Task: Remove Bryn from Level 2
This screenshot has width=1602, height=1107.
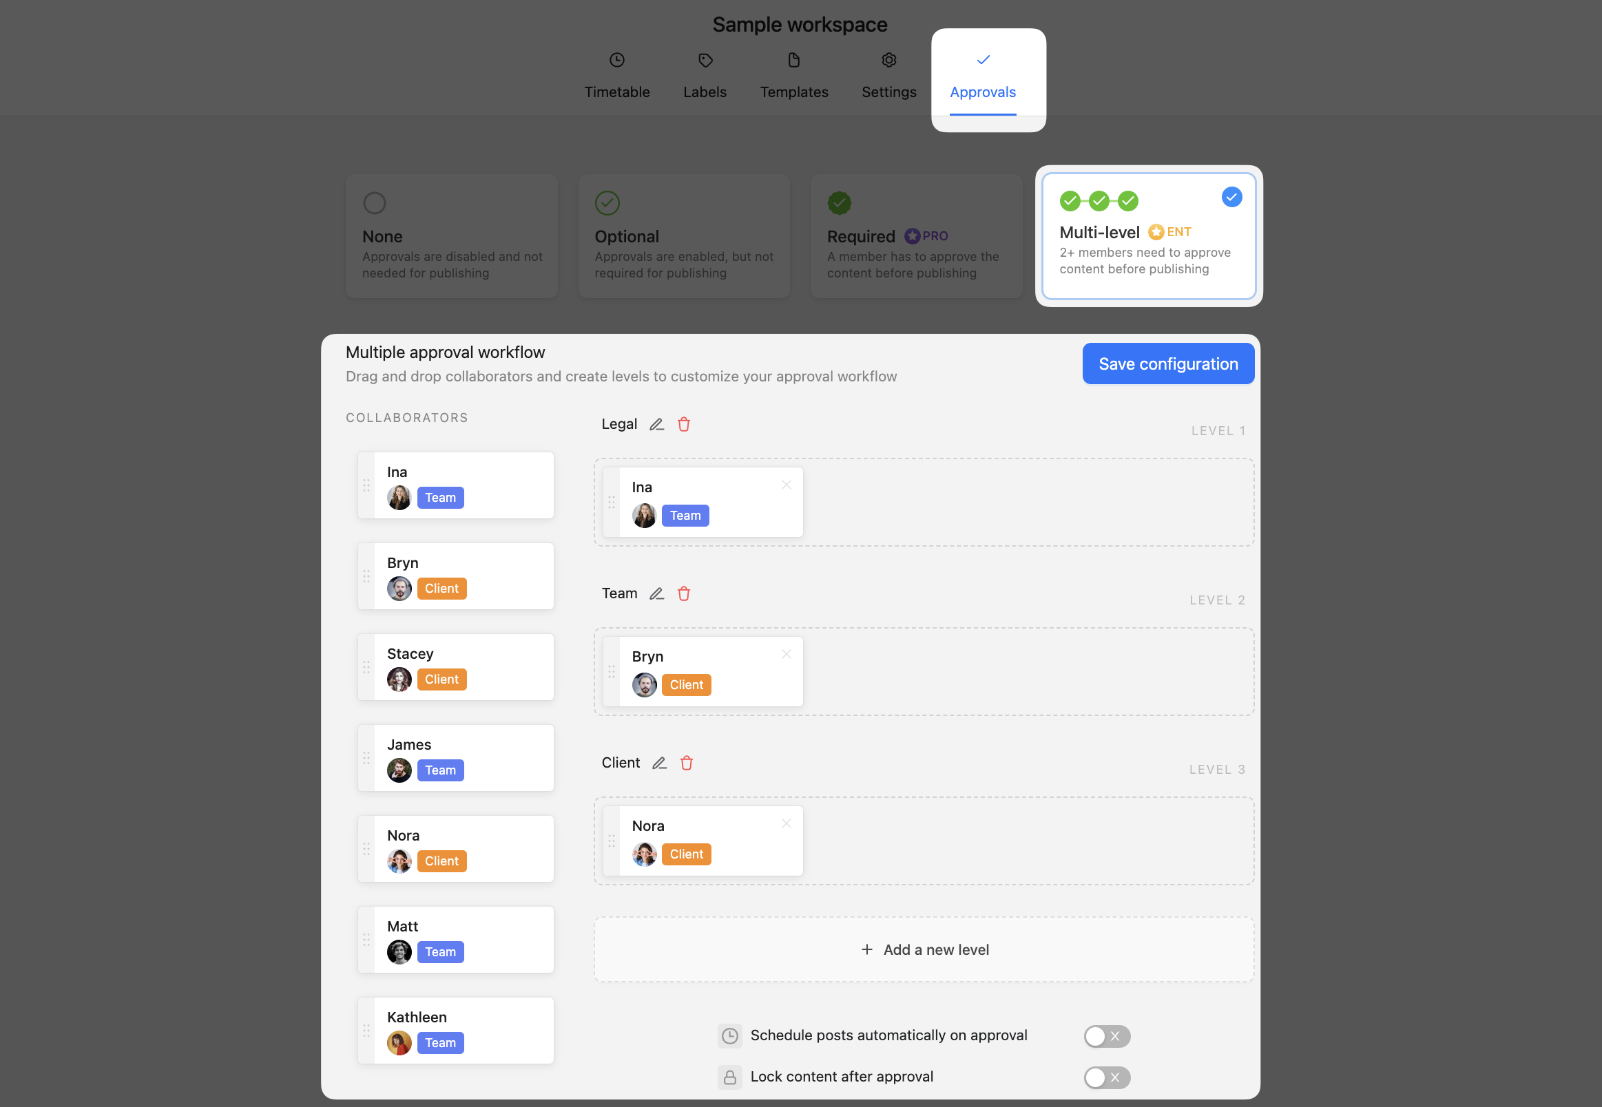Action: [786, 654]
